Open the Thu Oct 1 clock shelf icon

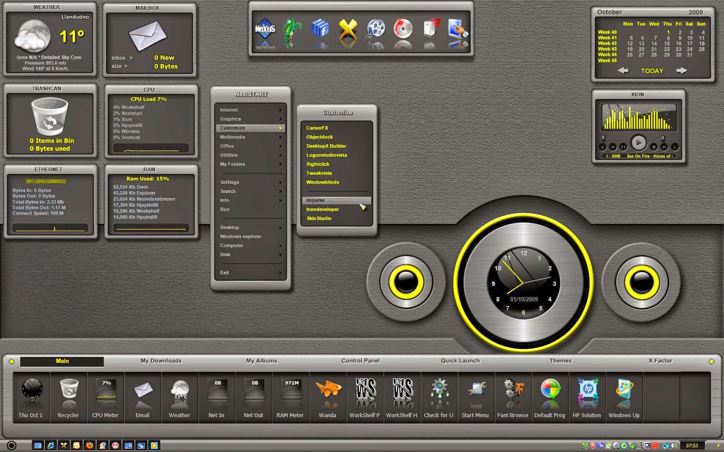tap(31, 398)
